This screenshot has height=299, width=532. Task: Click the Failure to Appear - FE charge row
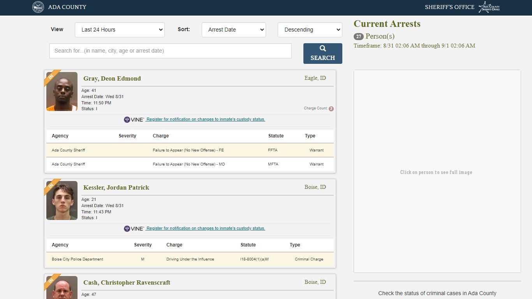point(190,150)
